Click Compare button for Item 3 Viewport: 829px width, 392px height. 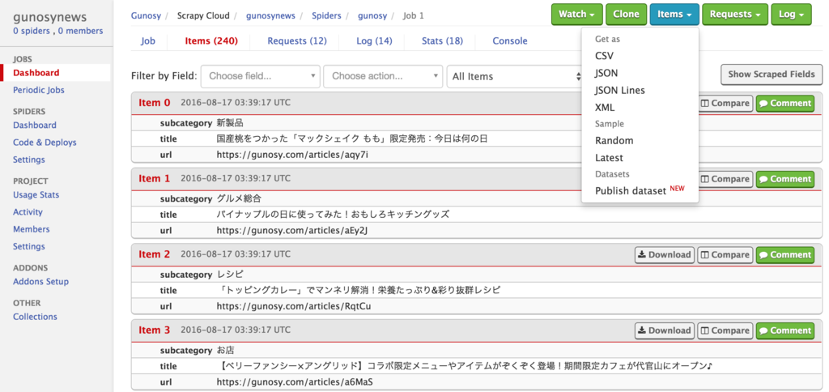[x=725, y=330]
